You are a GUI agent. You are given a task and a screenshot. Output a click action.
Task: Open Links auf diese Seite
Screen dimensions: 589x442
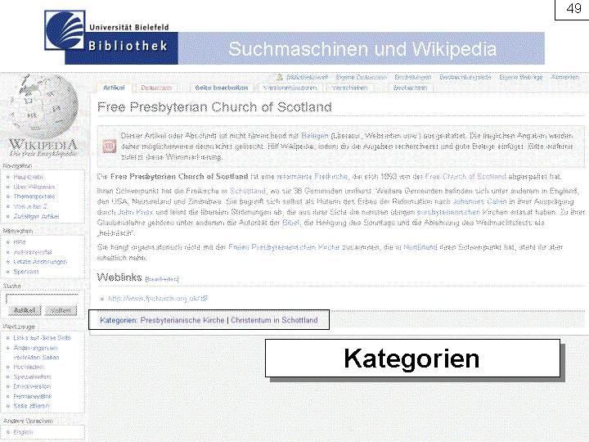click(42, 338)
